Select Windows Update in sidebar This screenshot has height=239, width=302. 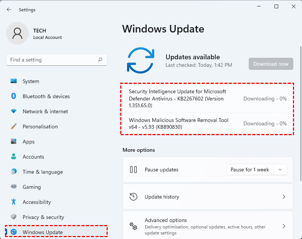[56, 232]
